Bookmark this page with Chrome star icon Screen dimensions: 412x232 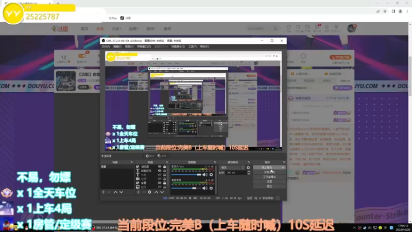385,11
